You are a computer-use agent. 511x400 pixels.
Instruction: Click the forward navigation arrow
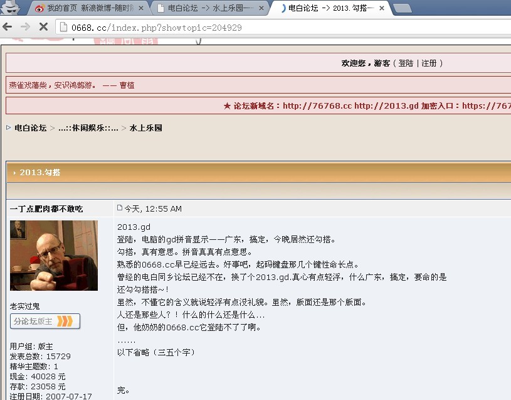click(25, 27)
